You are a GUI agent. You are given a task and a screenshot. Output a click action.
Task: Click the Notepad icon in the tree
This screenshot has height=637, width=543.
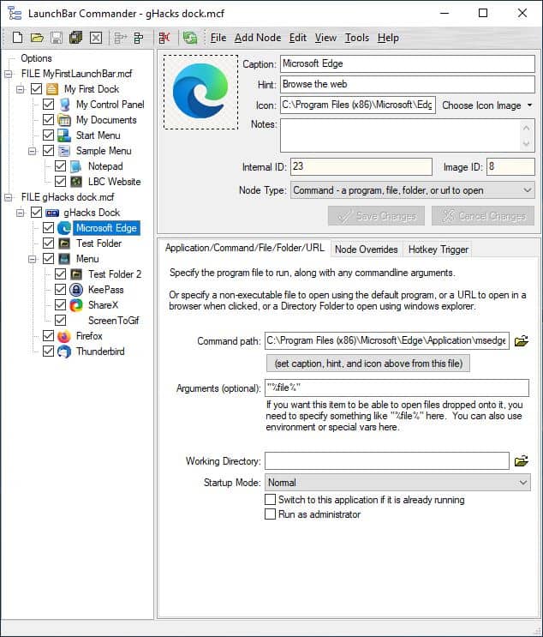[76, 166]
